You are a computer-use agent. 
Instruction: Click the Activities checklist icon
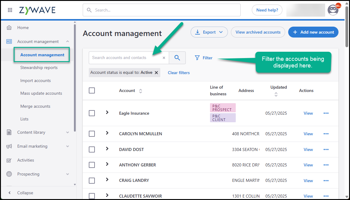point(9,160)
